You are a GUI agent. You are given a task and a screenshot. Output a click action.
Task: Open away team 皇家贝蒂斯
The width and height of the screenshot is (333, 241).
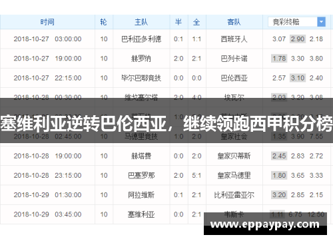(234, 156)
